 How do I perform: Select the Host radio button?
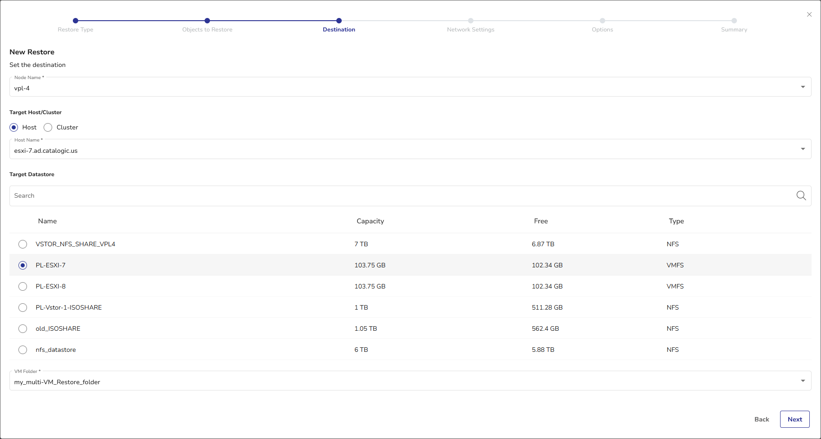coord(14,128)
